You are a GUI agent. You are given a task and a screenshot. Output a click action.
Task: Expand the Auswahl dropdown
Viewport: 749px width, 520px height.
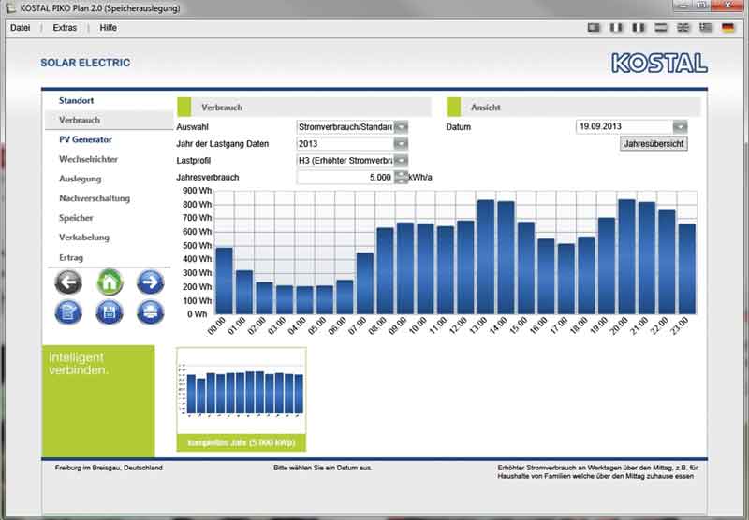(x=402, y=127)
